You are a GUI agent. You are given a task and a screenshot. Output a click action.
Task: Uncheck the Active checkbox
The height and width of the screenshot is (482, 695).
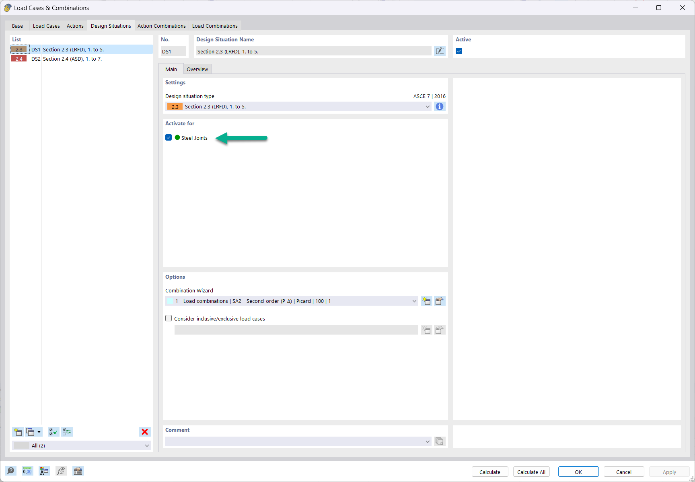point(459,51)
